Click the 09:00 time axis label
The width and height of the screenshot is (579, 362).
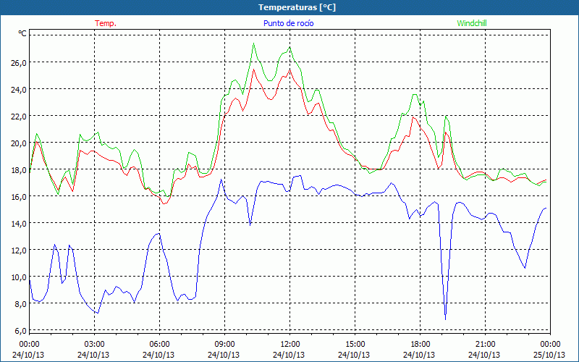[x=225, y=345]
